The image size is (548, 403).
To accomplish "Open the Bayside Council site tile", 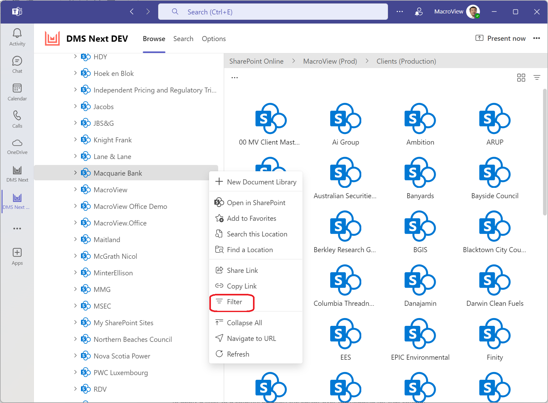I will (x=495, y=178).
